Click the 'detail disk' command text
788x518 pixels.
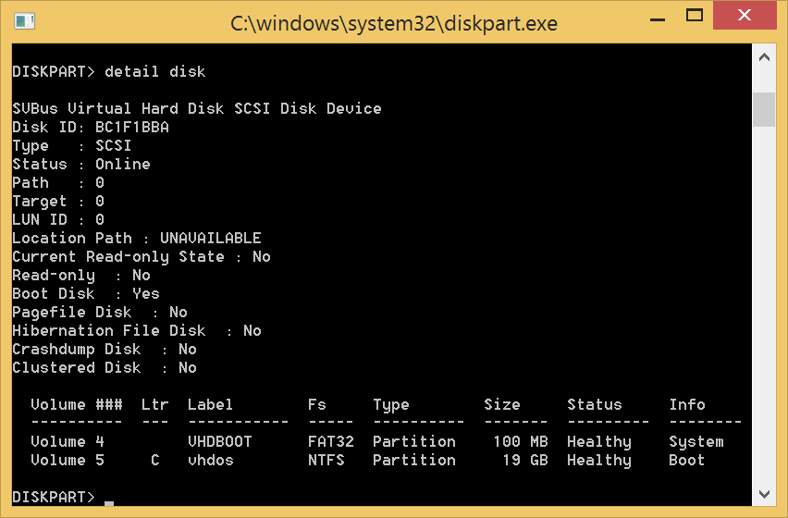154,72
